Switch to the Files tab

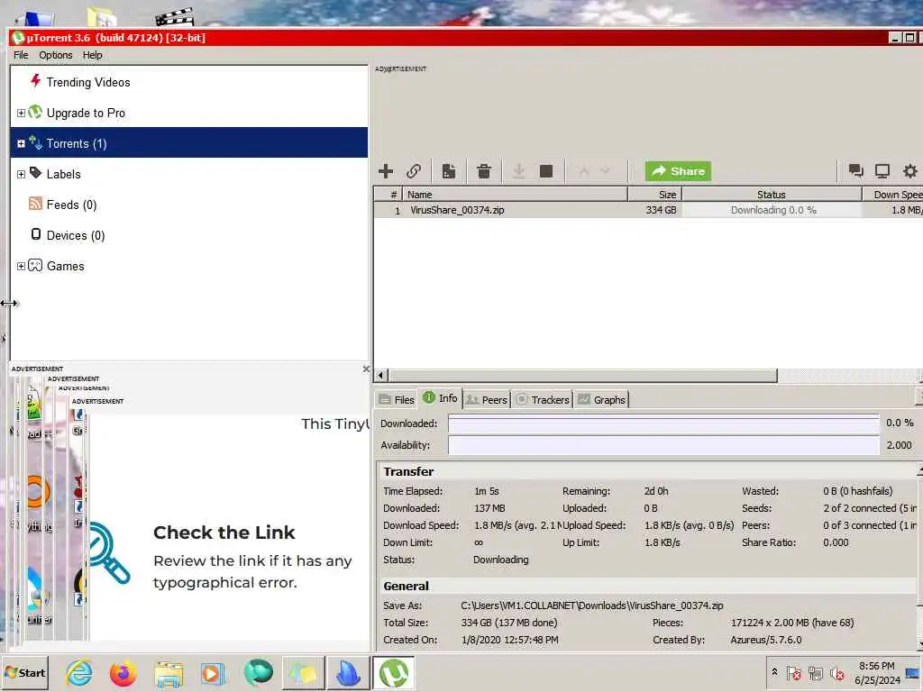(x=397, y=399)
